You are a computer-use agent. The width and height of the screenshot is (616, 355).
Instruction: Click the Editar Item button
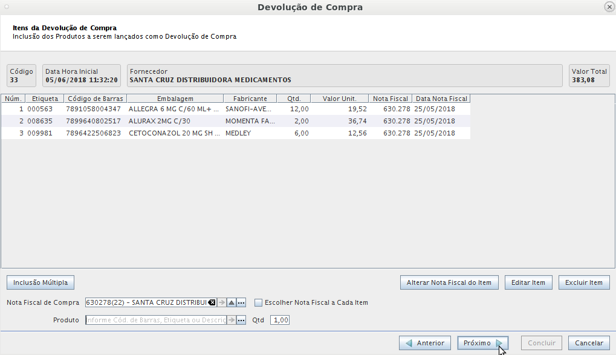[x=528, y=282]
